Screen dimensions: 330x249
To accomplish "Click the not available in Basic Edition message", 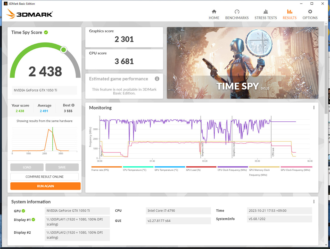I will pyautogui.click(x=124, y=91).
